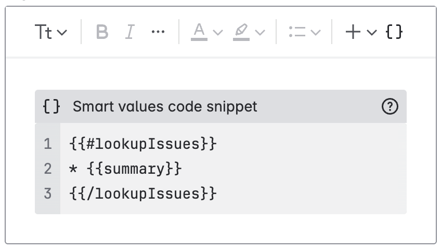The width and height of the screenshot is (441, 250).
Task: Expand the list options dropdown arrow
Action: [x=316, y=33]
